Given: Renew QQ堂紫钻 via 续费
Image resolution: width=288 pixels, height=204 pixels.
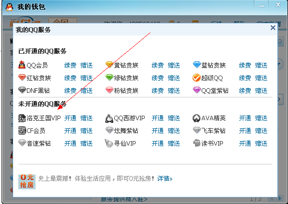Looking at the screenshot, I should 245,91.
